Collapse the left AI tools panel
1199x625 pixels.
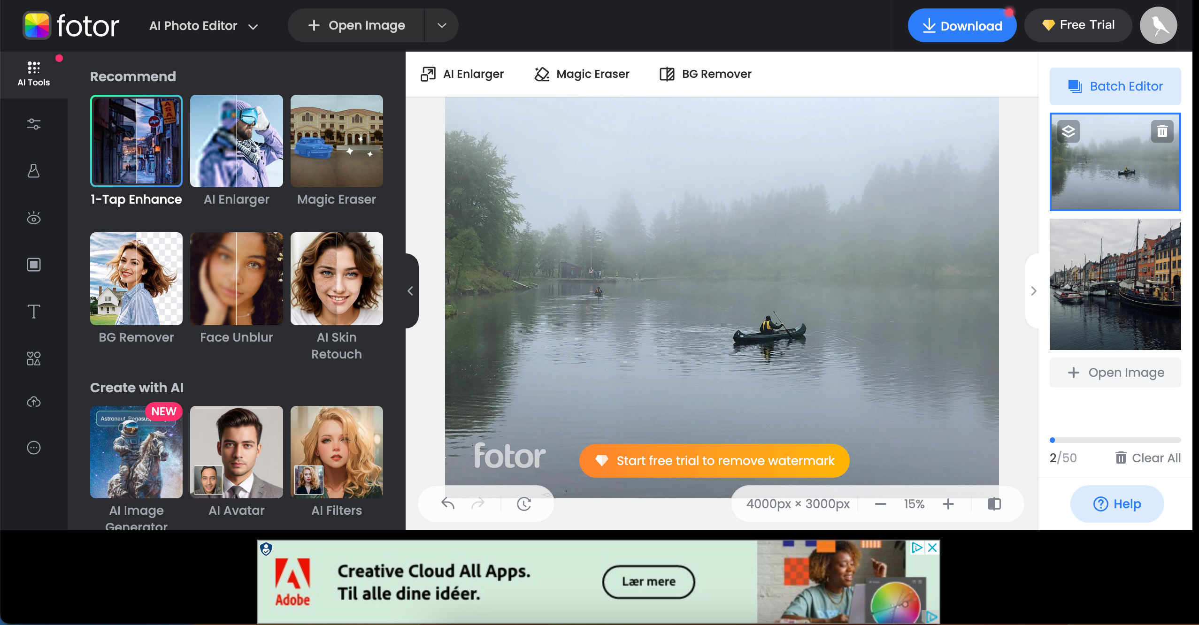pyautogui.click(x=411, y=291)
